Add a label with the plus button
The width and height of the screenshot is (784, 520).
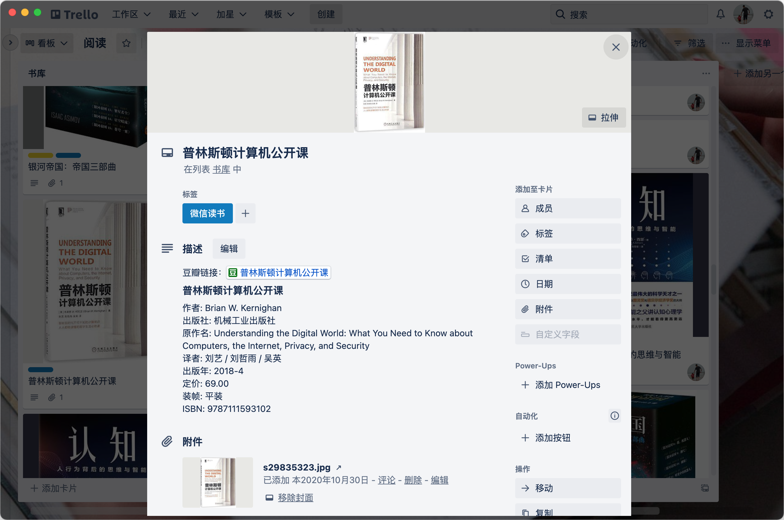(245, 213)
